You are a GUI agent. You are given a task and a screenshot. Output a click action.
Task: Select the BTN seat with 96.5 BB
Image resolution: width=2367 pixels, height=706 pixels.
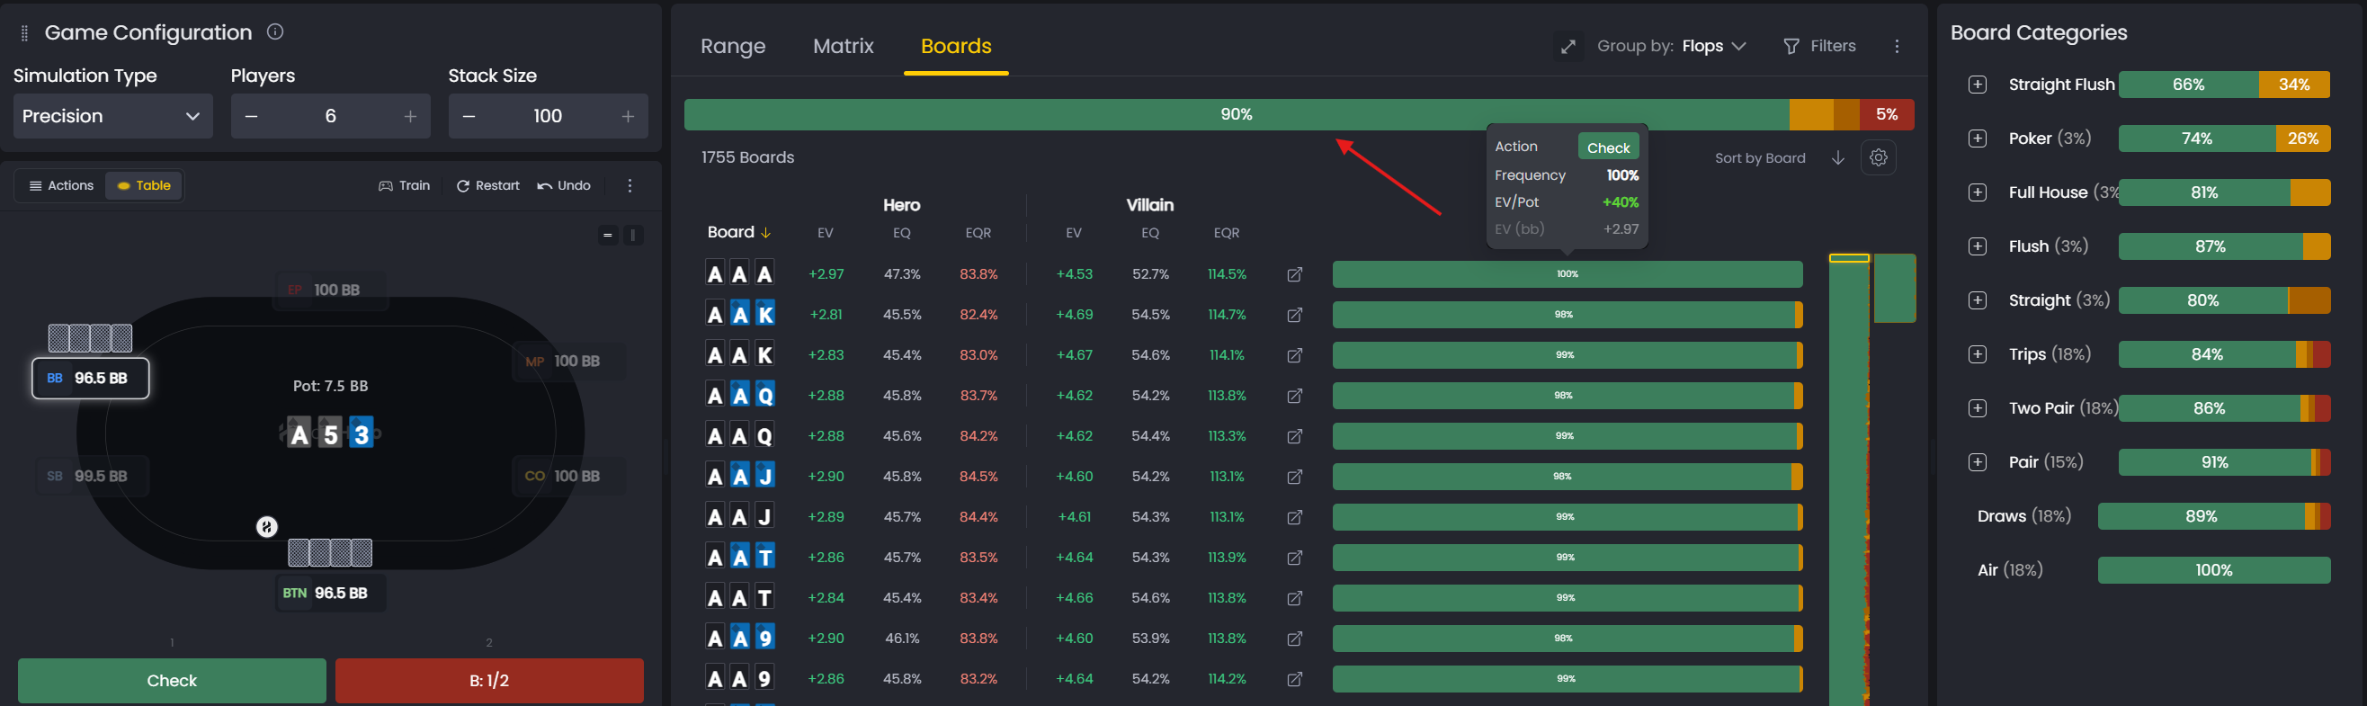(331, 593)
